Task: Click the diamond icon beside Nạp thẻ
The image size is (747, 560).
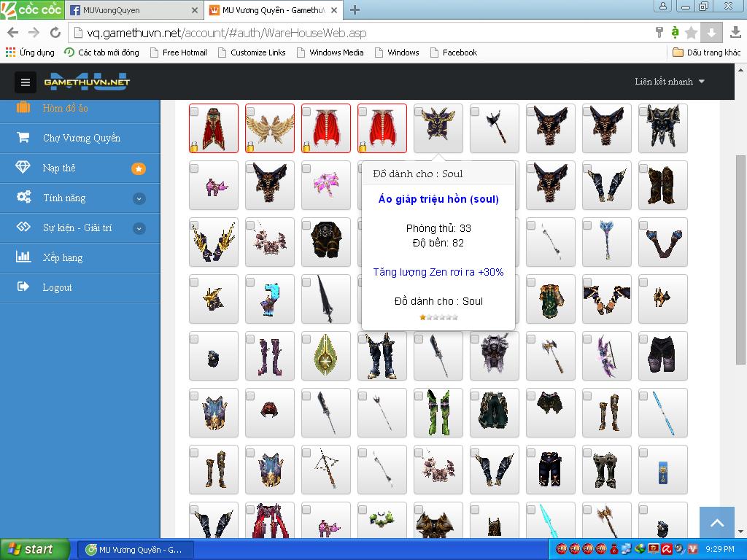Action: [x=23, y=168]
